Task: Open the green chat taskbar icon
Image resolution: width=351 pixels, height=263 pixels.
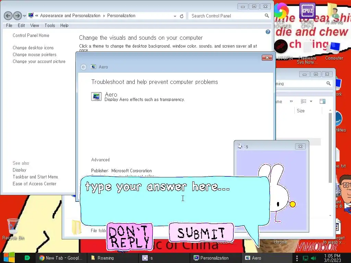Action: pos(27,258)
